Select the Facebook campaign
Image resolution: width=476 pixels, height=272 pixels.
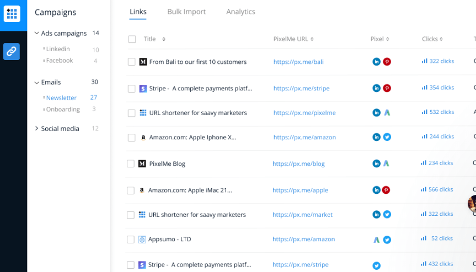(60, 60)
